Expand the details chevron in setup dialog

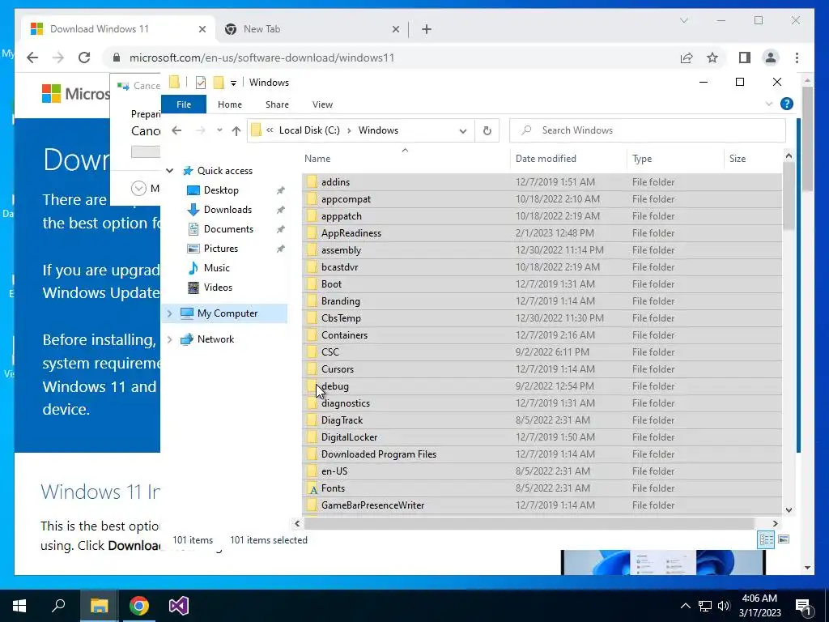(138, 188)
